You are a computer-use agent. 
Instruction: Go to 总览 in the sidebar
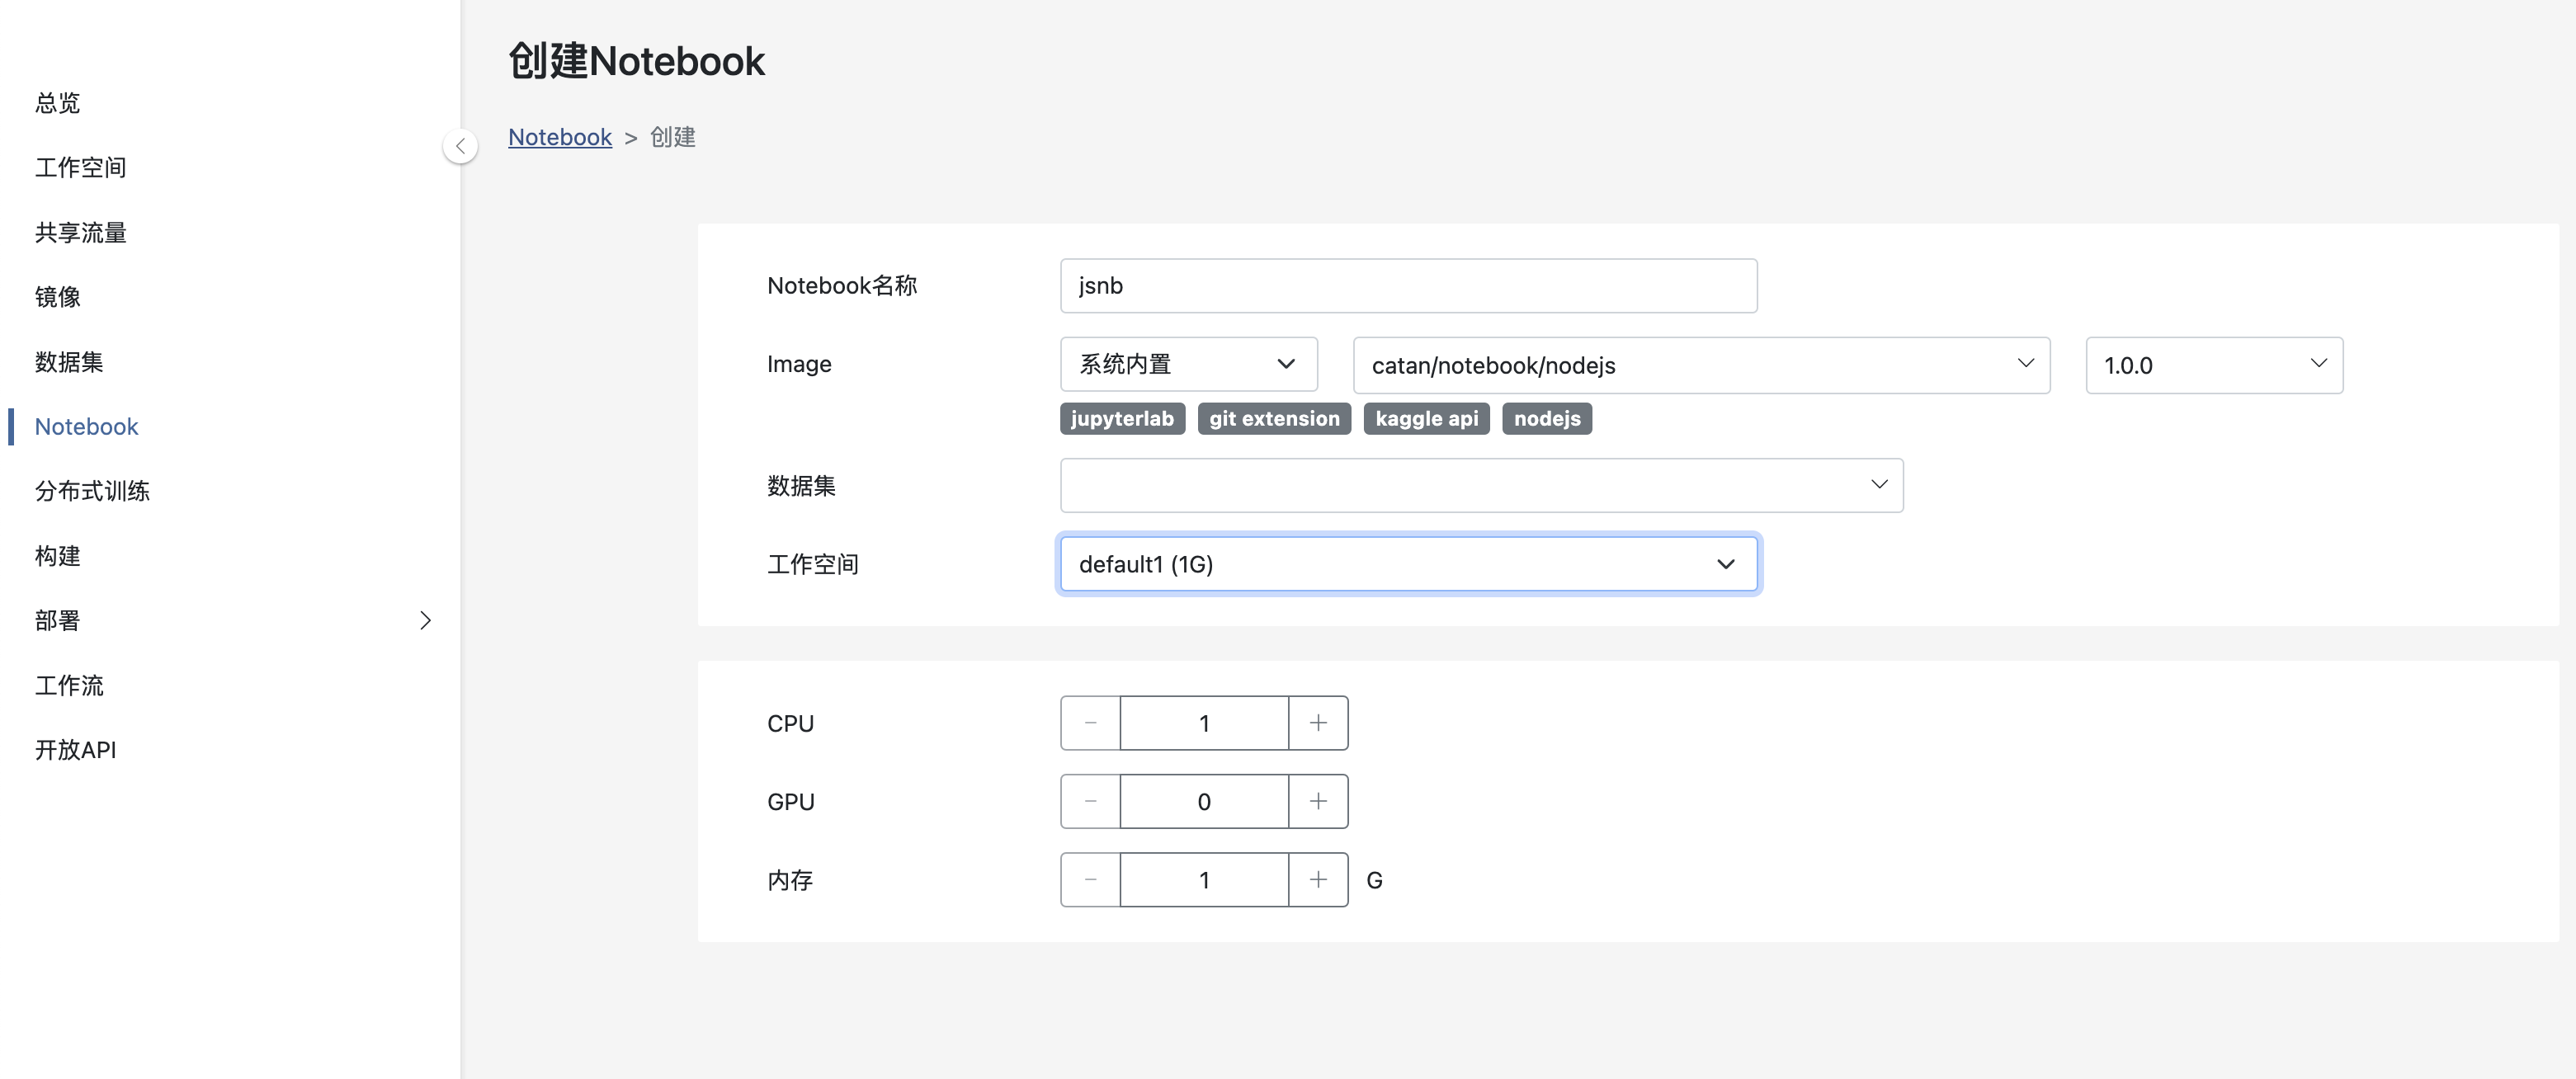pyautogui.click(x=57, y=103)
